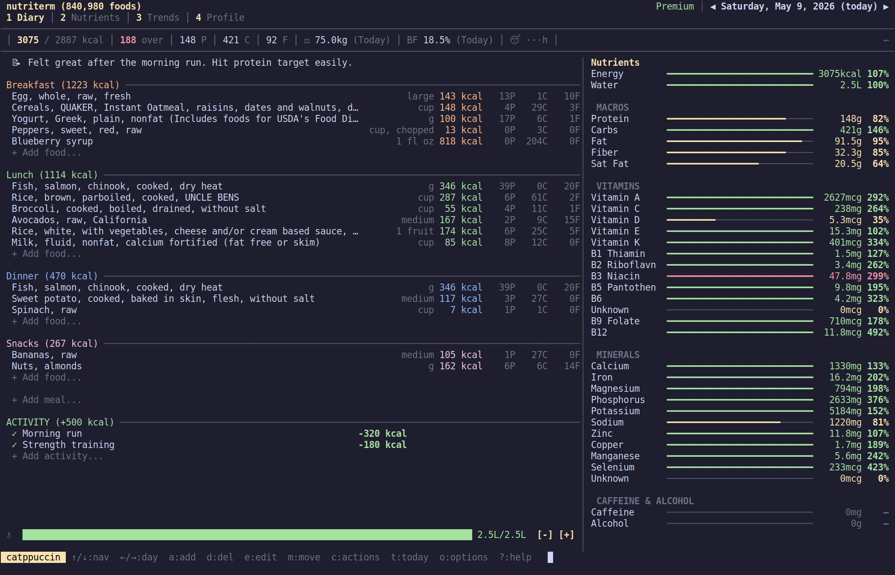Click Add food under Breakfast
Screen dimensions: 895x575
(46, 153)
